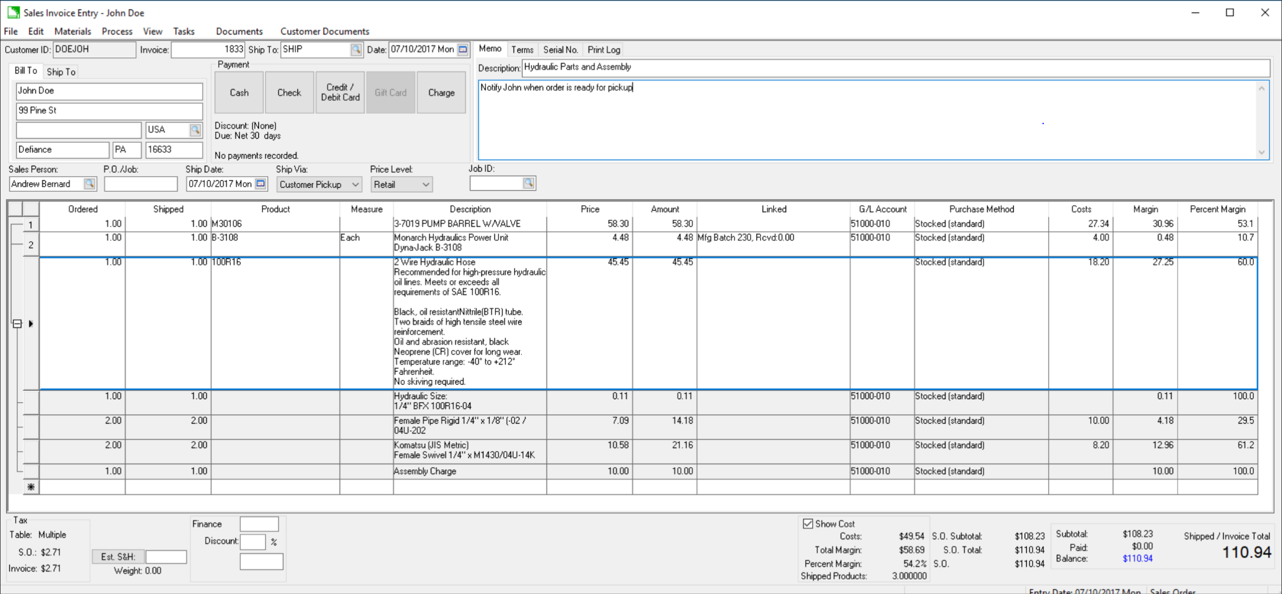Open the Process menu
1282x594 pixels.
117,31
